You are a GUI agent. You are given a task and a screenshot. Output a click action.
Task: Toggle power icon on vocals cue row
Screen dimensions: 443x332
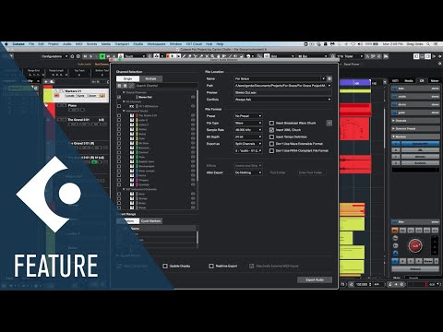pyautogui.click(x=395, y=97)
